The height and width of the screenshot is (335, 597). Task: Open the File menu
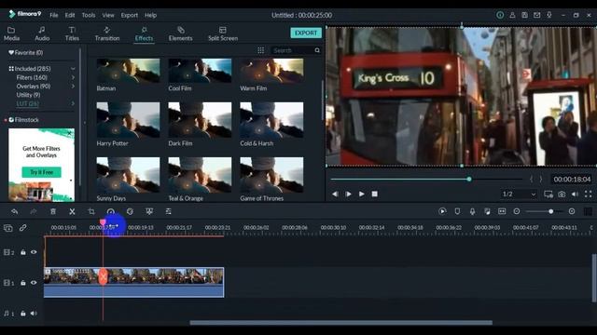coord(54,15)
